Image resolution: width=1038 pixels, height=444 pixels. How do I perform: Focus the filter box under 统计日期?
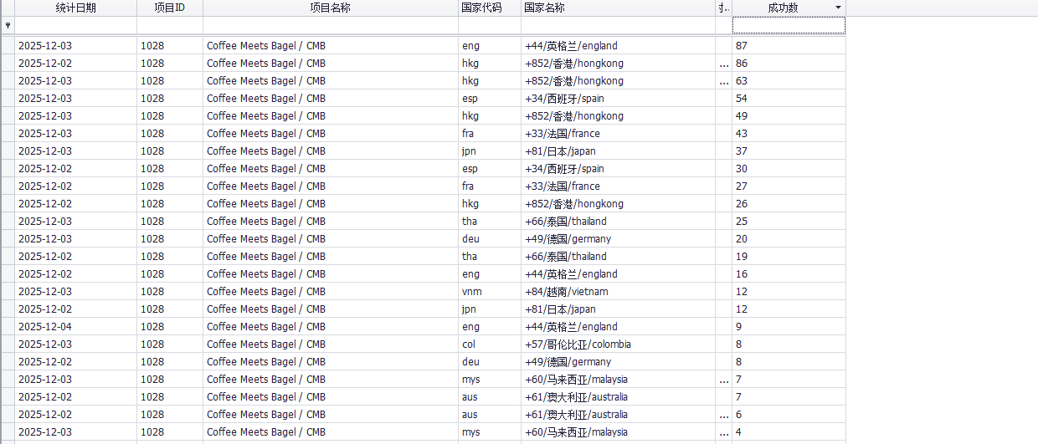(x=75, y=26)
